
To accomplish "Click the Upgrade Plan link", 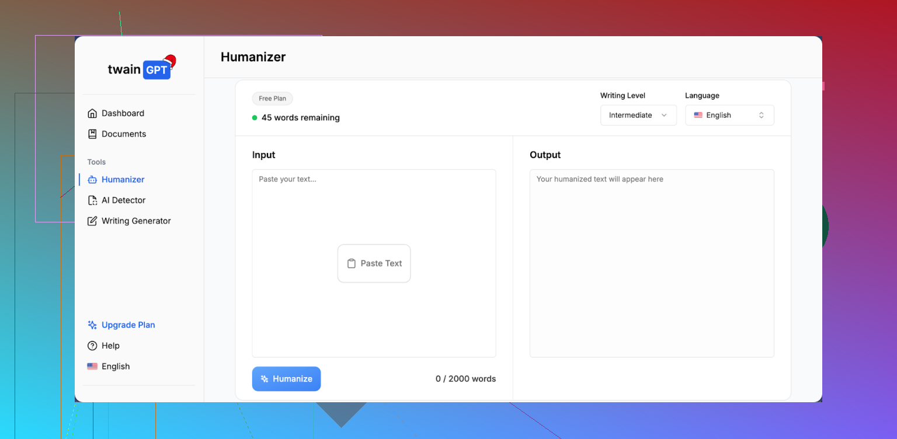I will [x=128, y=325].
